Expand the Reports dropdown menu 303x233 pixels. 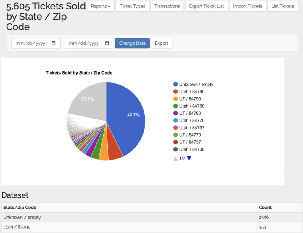pyautogui.click(x=100, y=6)
